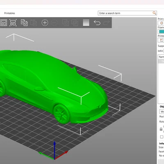This screenshot has width=164, height=164.
Task: Click the print settings gear icon
Action: click(x=162, y=23)
